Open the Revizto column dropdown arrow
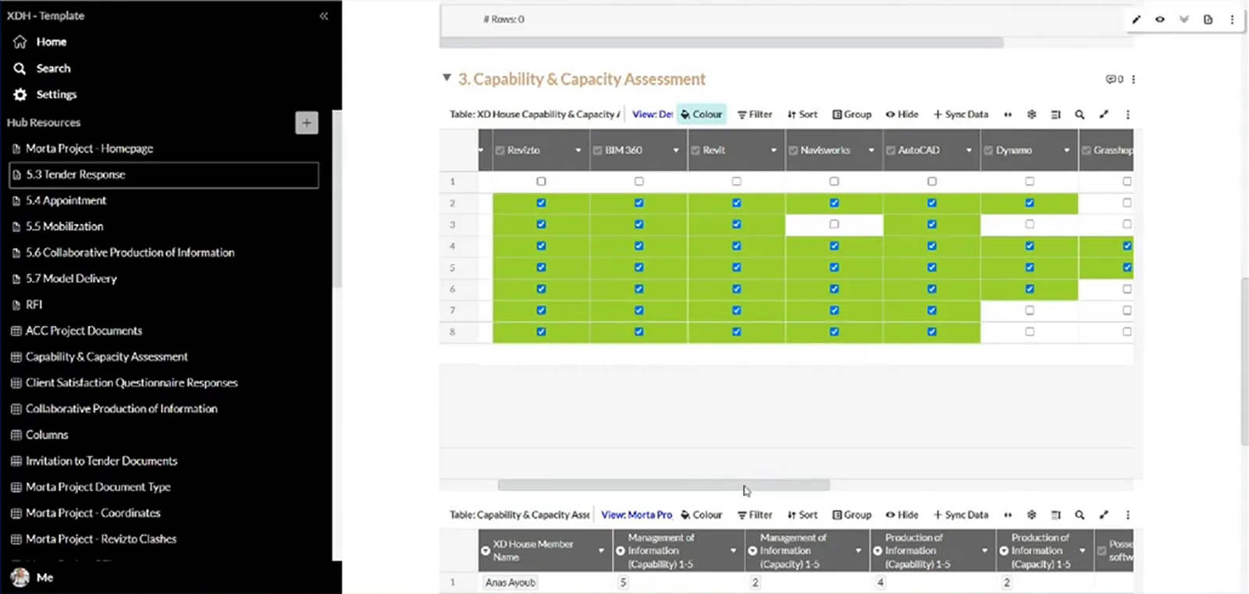Screen dimensions: 1249x594 [578, 150]
